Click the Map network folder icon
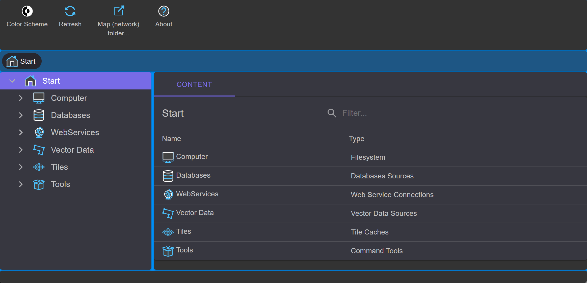The image size is (587, 283). [x=119, y=11]
